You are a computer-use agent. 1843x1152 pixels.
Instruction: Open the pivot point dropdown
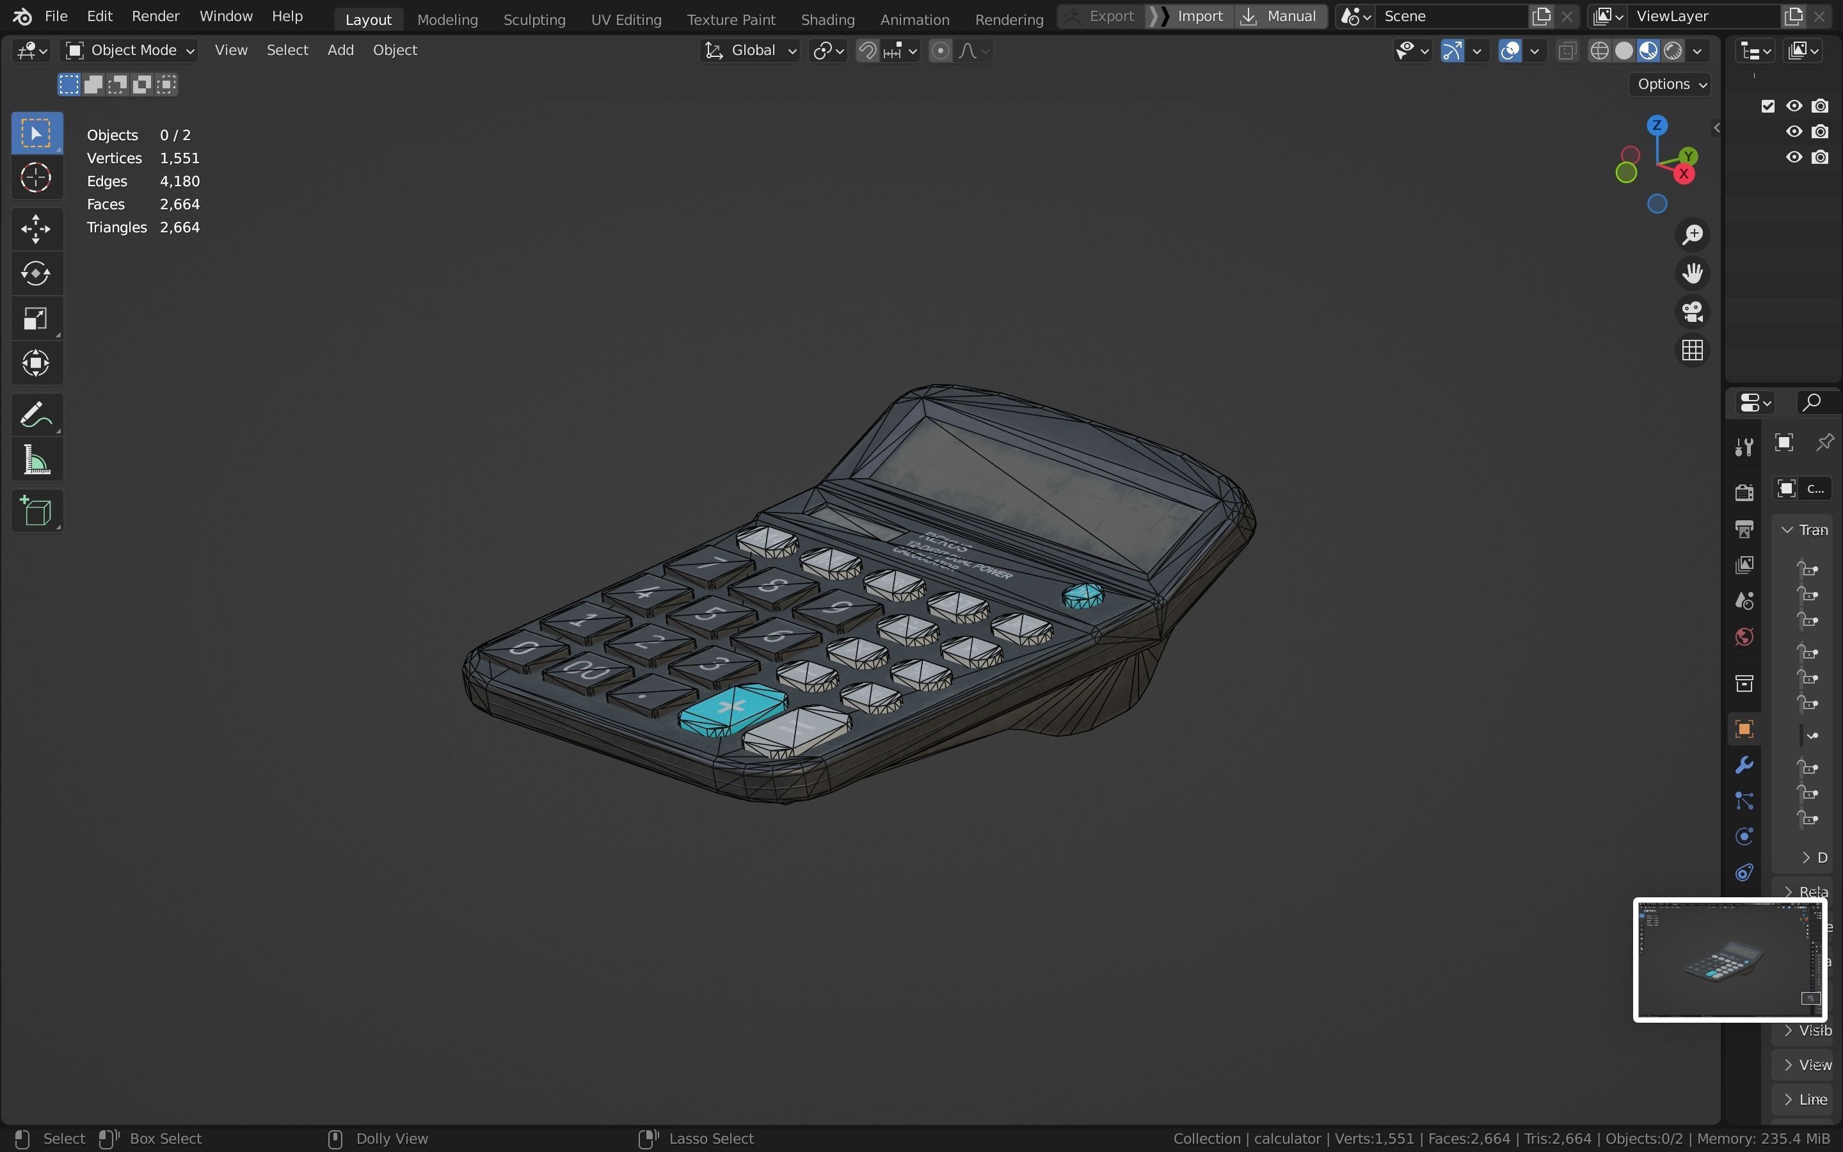[828, 51]
